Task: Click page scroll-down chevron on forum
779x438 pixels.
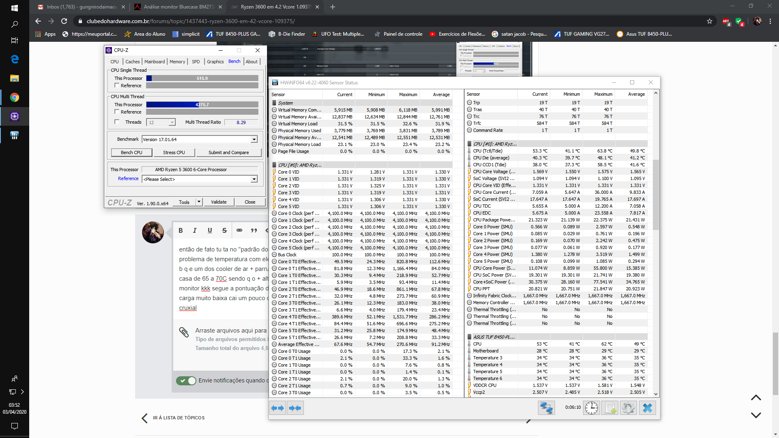Action: pyautogui.click(x=756, y=415)
